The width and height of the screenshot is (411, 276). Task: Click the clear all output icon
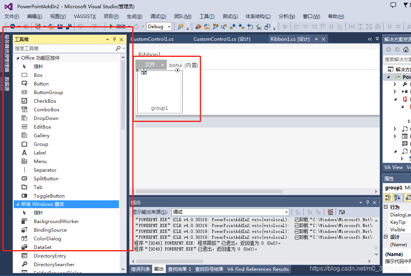tap(330, 212)
